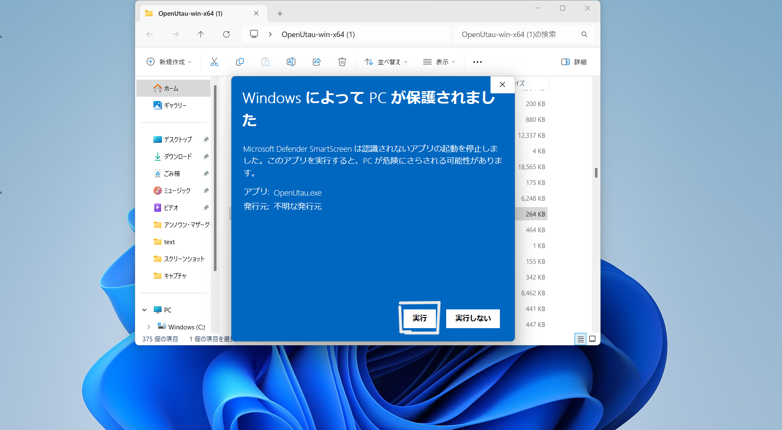Click the Cut scissors icon
Screen dimensions: 782x430
(x=214, y=62)
